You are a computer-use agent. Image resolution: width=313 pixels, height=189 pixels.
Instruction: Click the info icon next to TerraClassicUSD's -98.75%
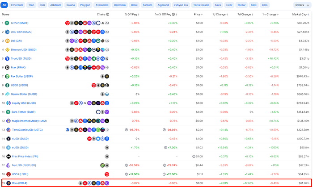click(x=127, y=130)
